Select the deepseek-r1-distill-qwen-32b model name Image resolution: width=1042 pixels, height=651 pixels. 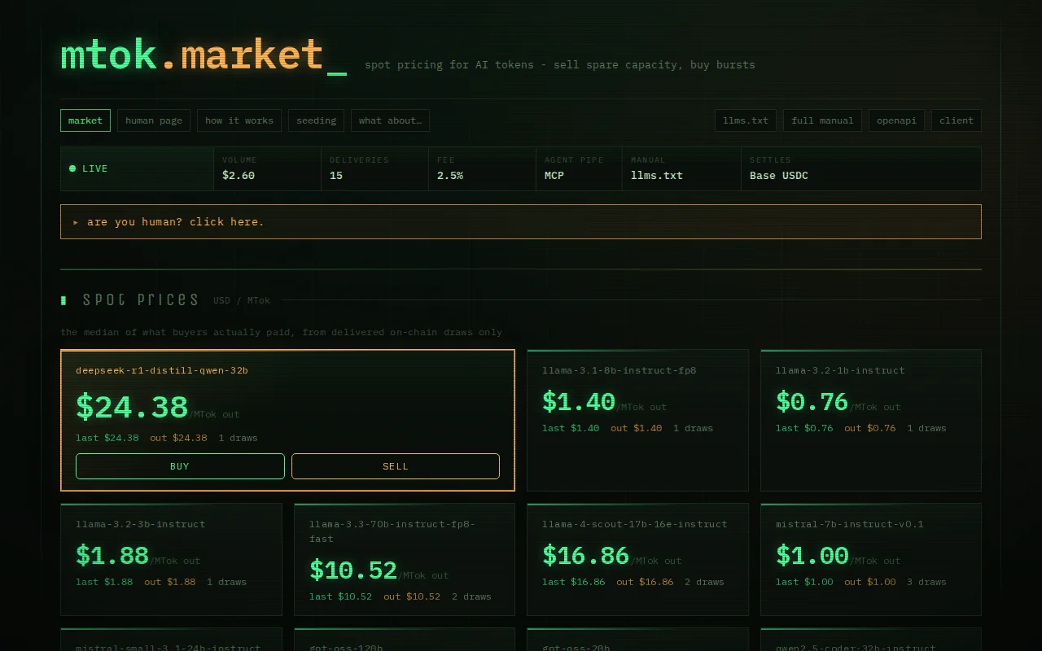[x=162, y=370]
